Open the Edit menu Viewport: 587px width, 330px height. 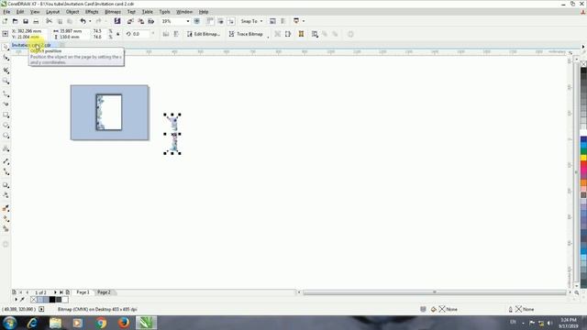coord(20,12)
